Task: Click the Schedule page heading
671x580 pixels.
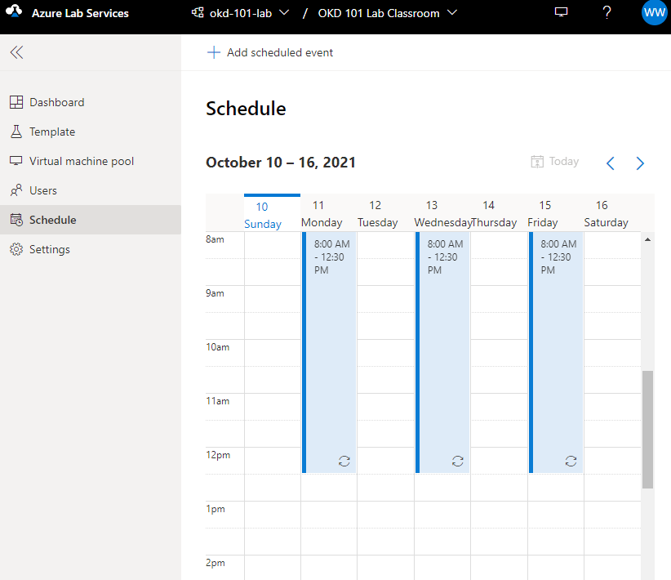Action: click(246, 109)
